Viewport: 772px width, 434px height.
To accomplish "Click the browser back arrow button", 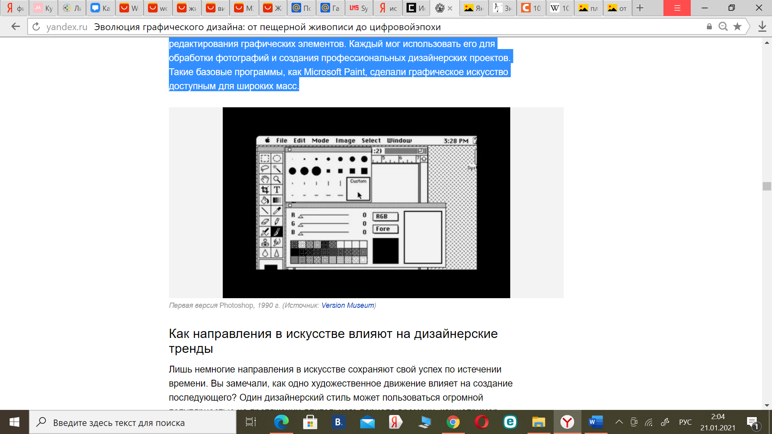I will tap(16, 27).
